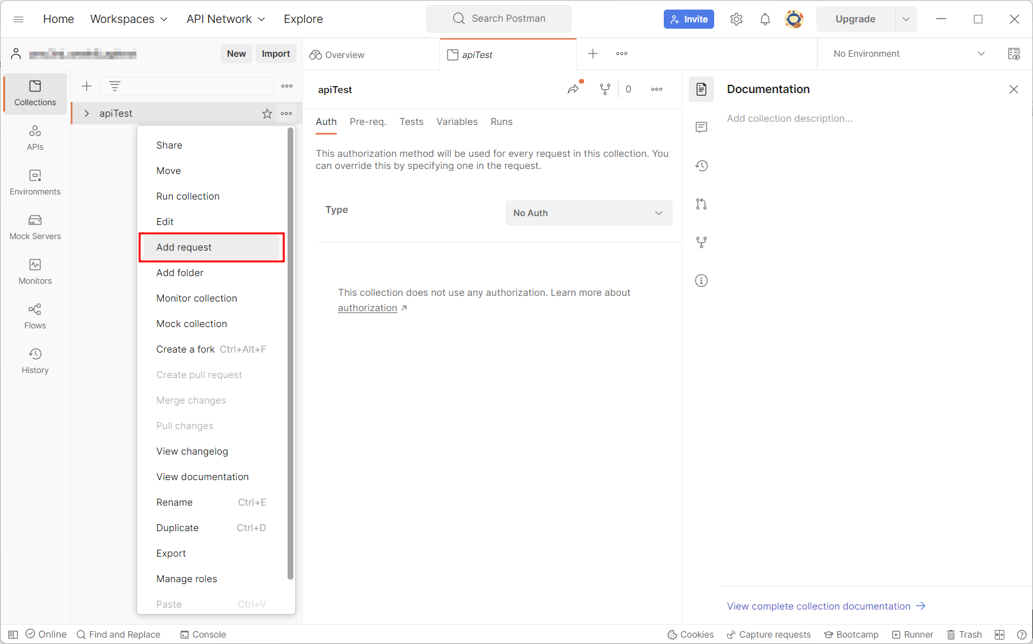Image resolution: width=1033 pixels, height=644 pixels.
Task: Open the apiTest header ellipsis options
Action: coord(657,89)
